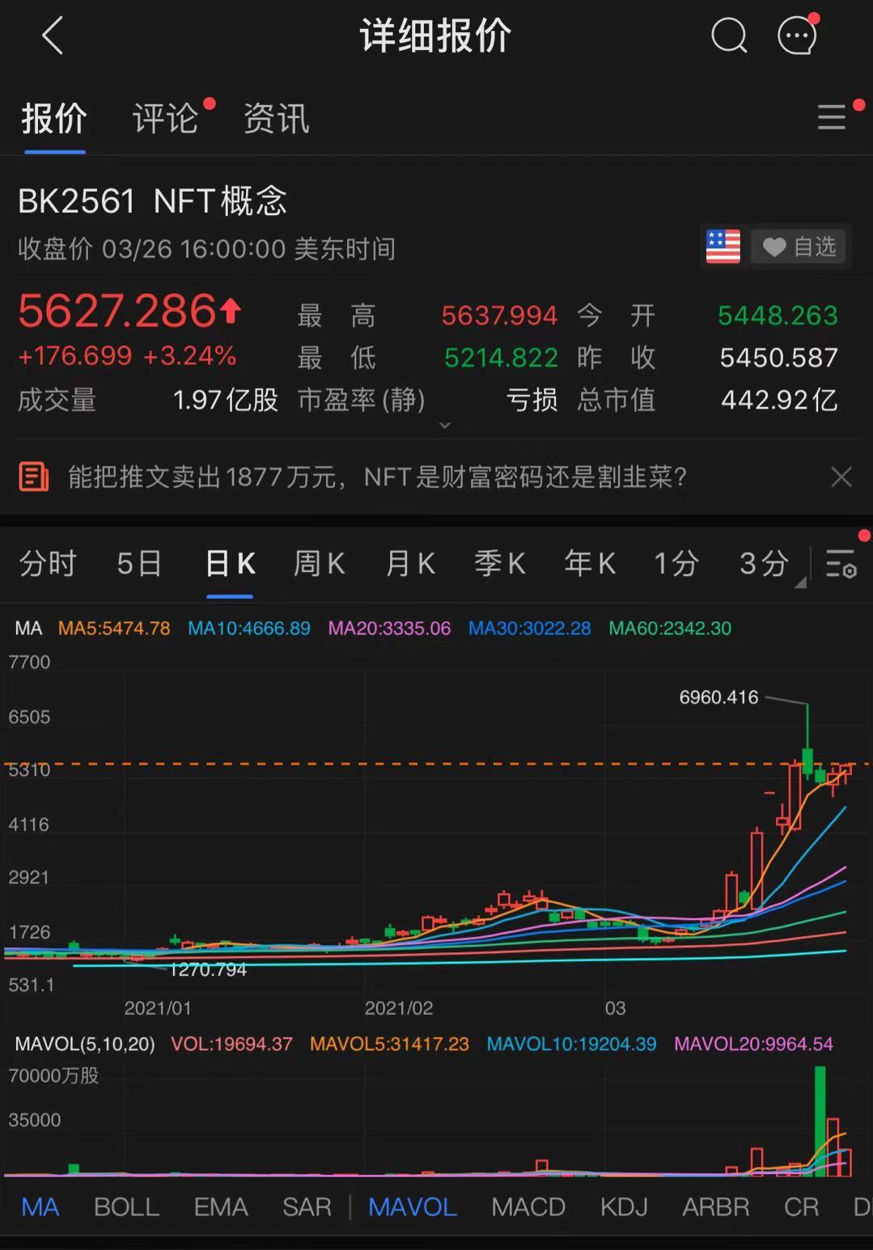Tap the 6960.416 high price marker
The width and height of the screenshot is (873, 1250).
tap(718, 697)
